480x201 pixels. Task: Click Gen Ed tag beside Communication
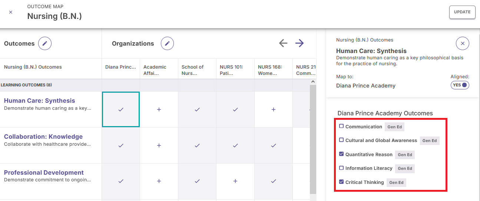click(394, 127)
